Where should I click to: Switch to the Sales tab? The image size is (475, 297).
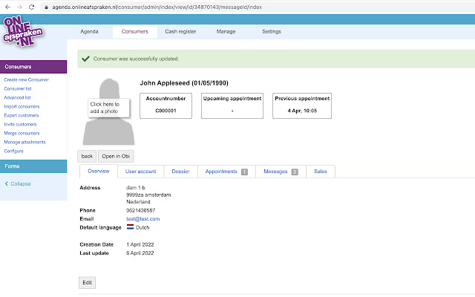321,172
